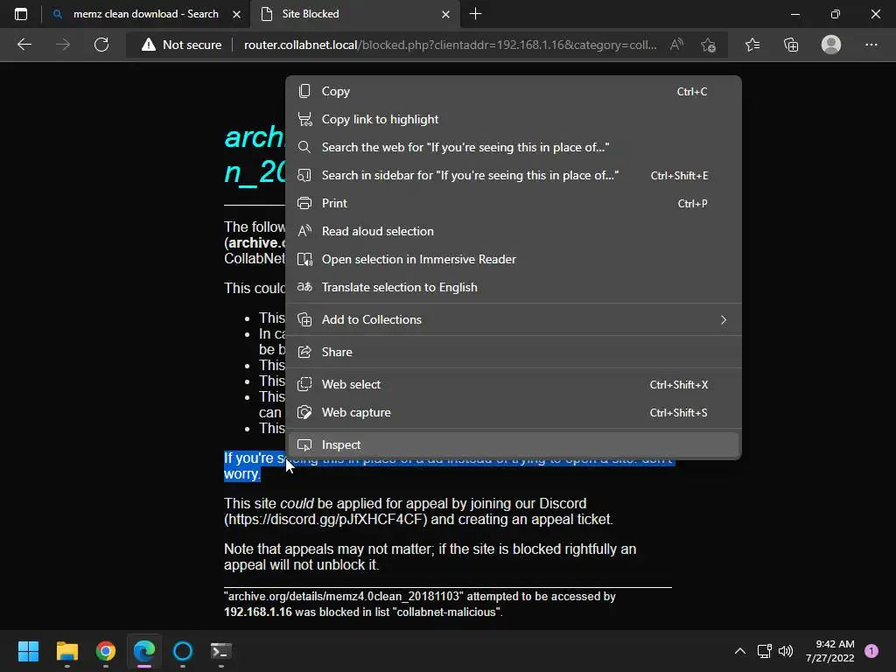Image resolution: width=896 pixels, height=672 pixels.
Task: Click the blocked IP 192.168.1.16 text
Action: [x=258, y=612]
